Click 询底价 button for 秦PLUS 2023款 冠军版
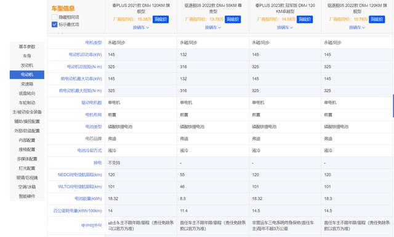This screenshot has width=394, height=237. (x=305, y=19)
